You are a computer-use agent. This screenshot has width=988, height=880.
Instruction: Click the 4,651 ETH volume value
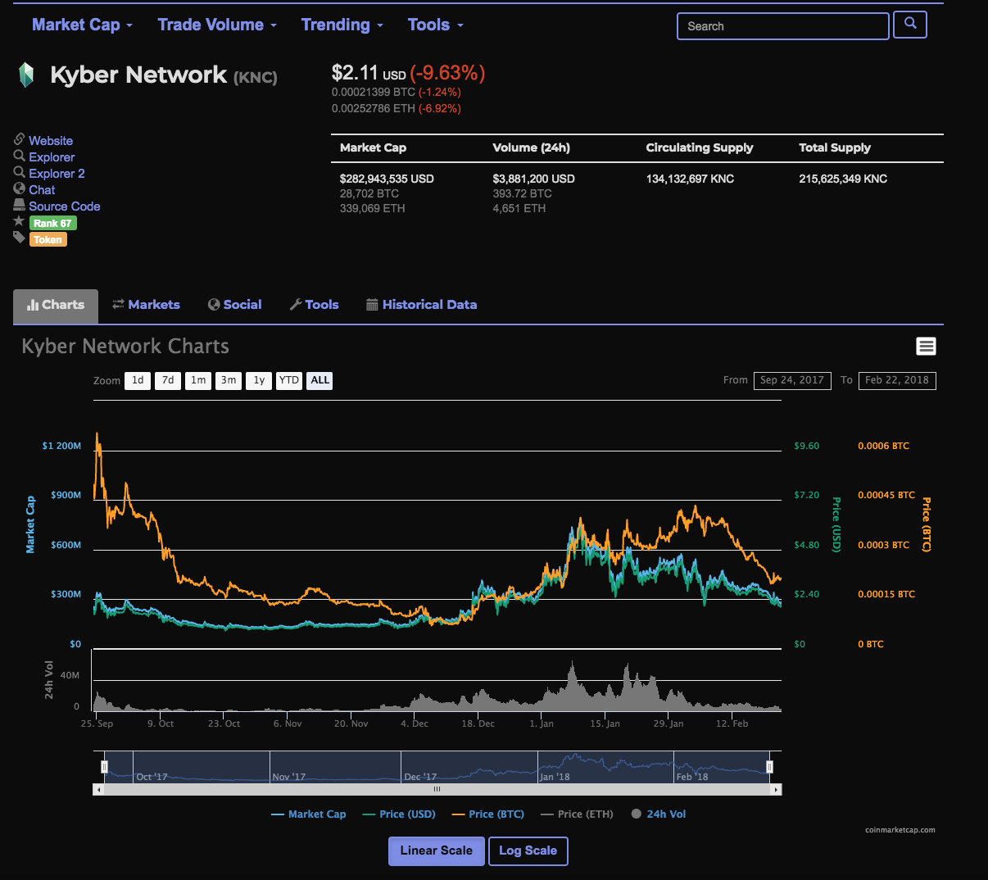coord(519,208)
